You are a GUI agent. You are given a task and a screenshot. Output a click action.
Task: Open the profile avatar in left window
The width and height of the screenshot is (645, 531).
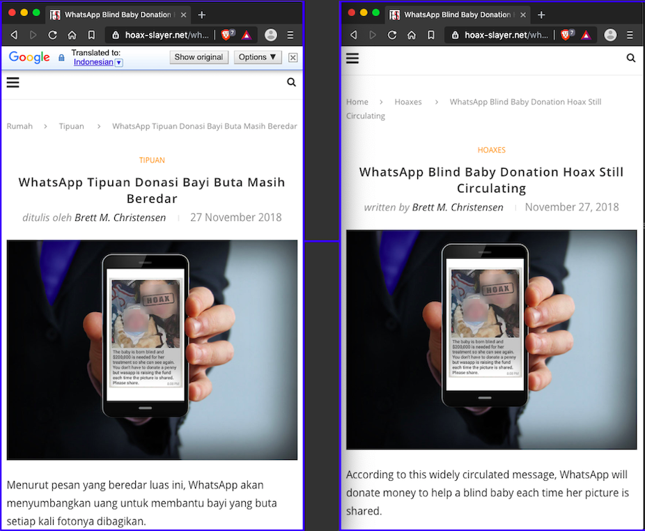click(x=271, y=35)
